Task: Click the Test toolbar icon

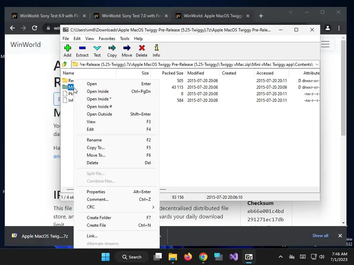Action: (97, 51)
